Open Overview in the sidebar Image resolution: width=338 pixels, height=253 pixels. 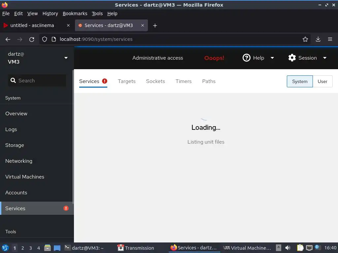[37, 114]
